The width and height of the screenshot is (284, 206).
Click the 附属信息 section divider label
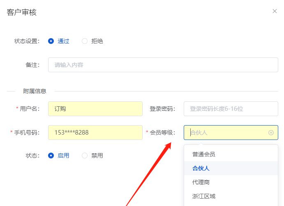point(35,91)
